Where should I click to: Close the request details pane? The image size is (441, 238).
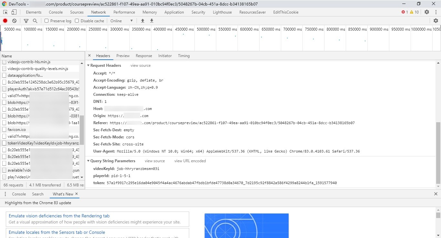pos(89,55)
